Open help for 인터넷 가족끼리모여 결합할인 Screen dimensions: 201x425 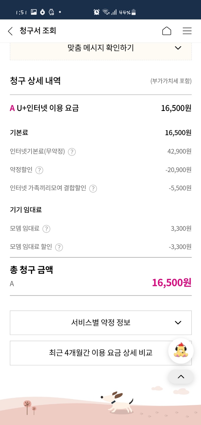pos(93,189)
